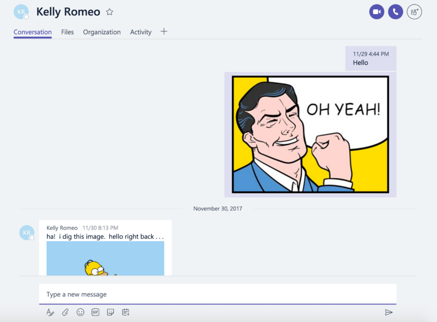Click the Kelly Romeo sender name in the message
This screenshot has width=437, height=322.
pos(62,228)
